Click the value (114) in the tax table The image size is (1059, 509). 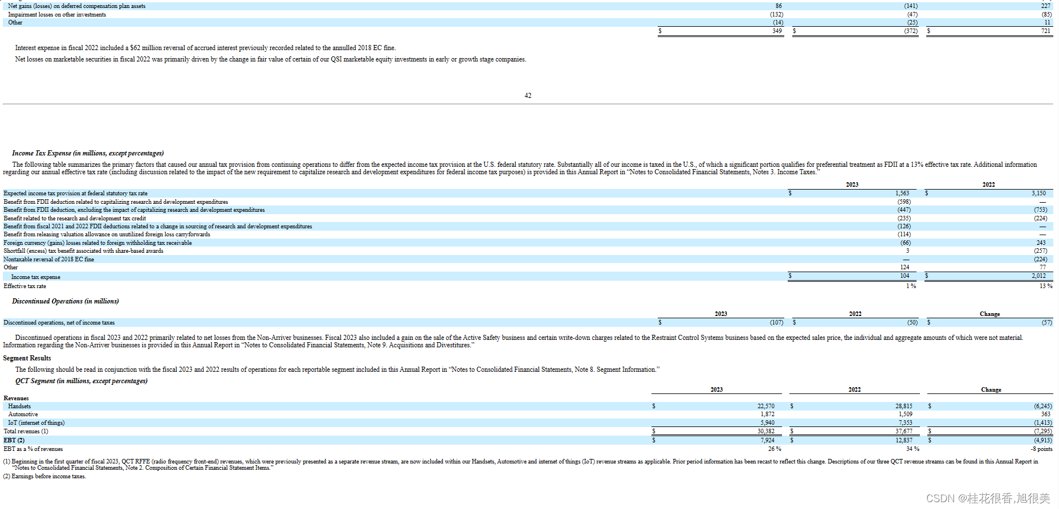[904, 235]
